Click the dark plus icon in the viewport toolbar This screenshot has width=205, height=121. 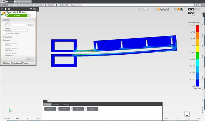(189, 9)
